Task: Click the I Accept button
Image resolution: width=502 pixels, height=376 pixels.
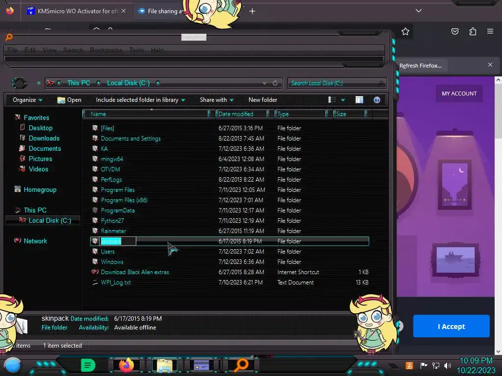Action: (x=451, y=326)
